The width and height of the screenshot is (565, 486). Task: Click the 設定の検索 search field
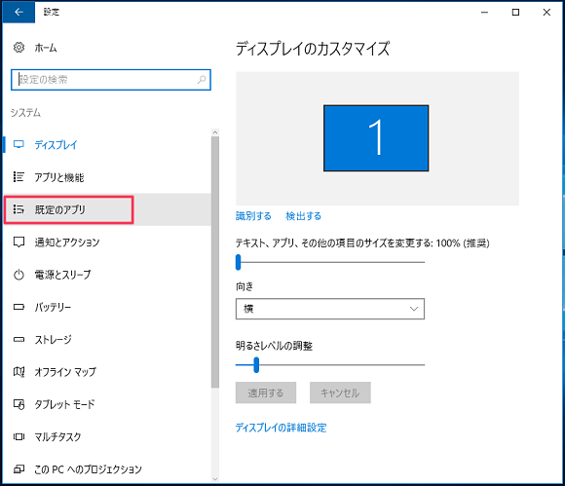111,80
